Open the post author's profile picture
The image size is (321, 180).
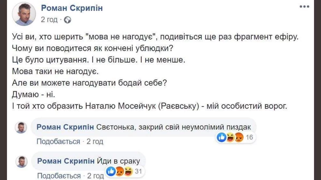coord(24,14)
